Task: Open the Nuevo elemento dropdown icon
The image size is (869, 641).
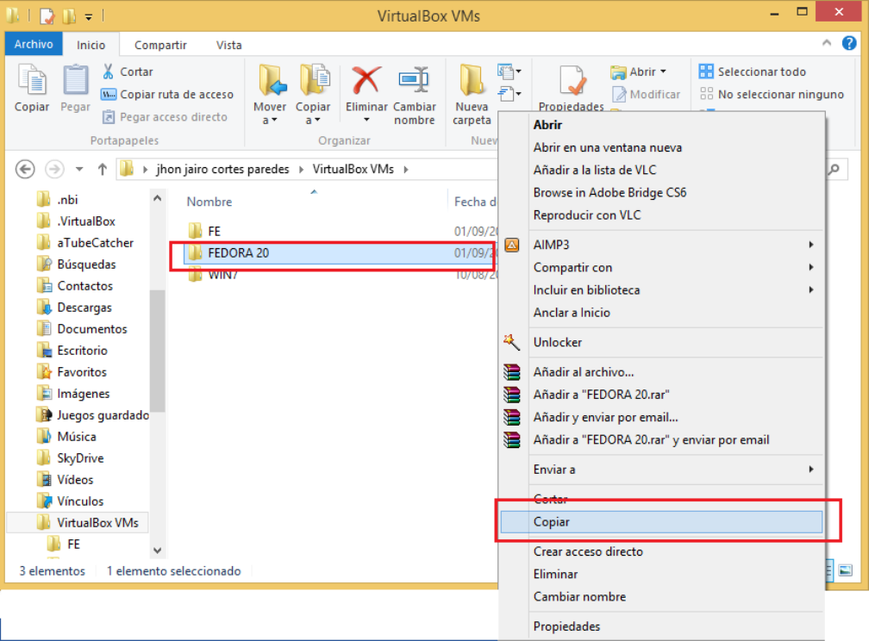Action: tap(510, 72)
